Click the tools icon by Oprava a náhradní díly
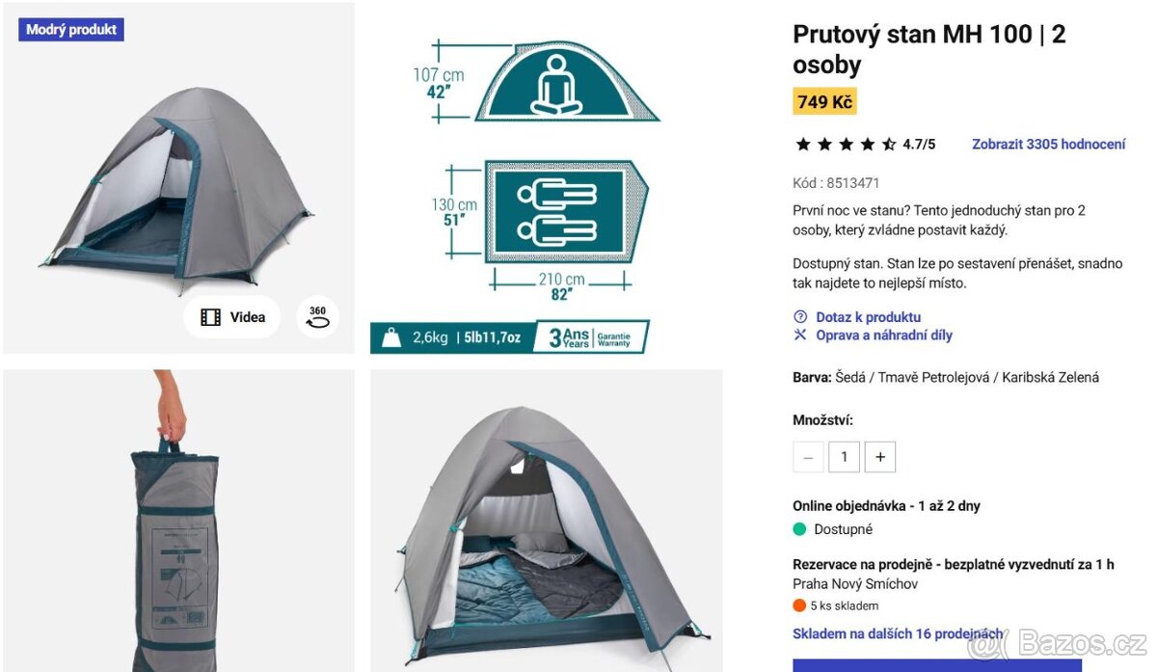1157x672 pixels. (x=799, y=336)
